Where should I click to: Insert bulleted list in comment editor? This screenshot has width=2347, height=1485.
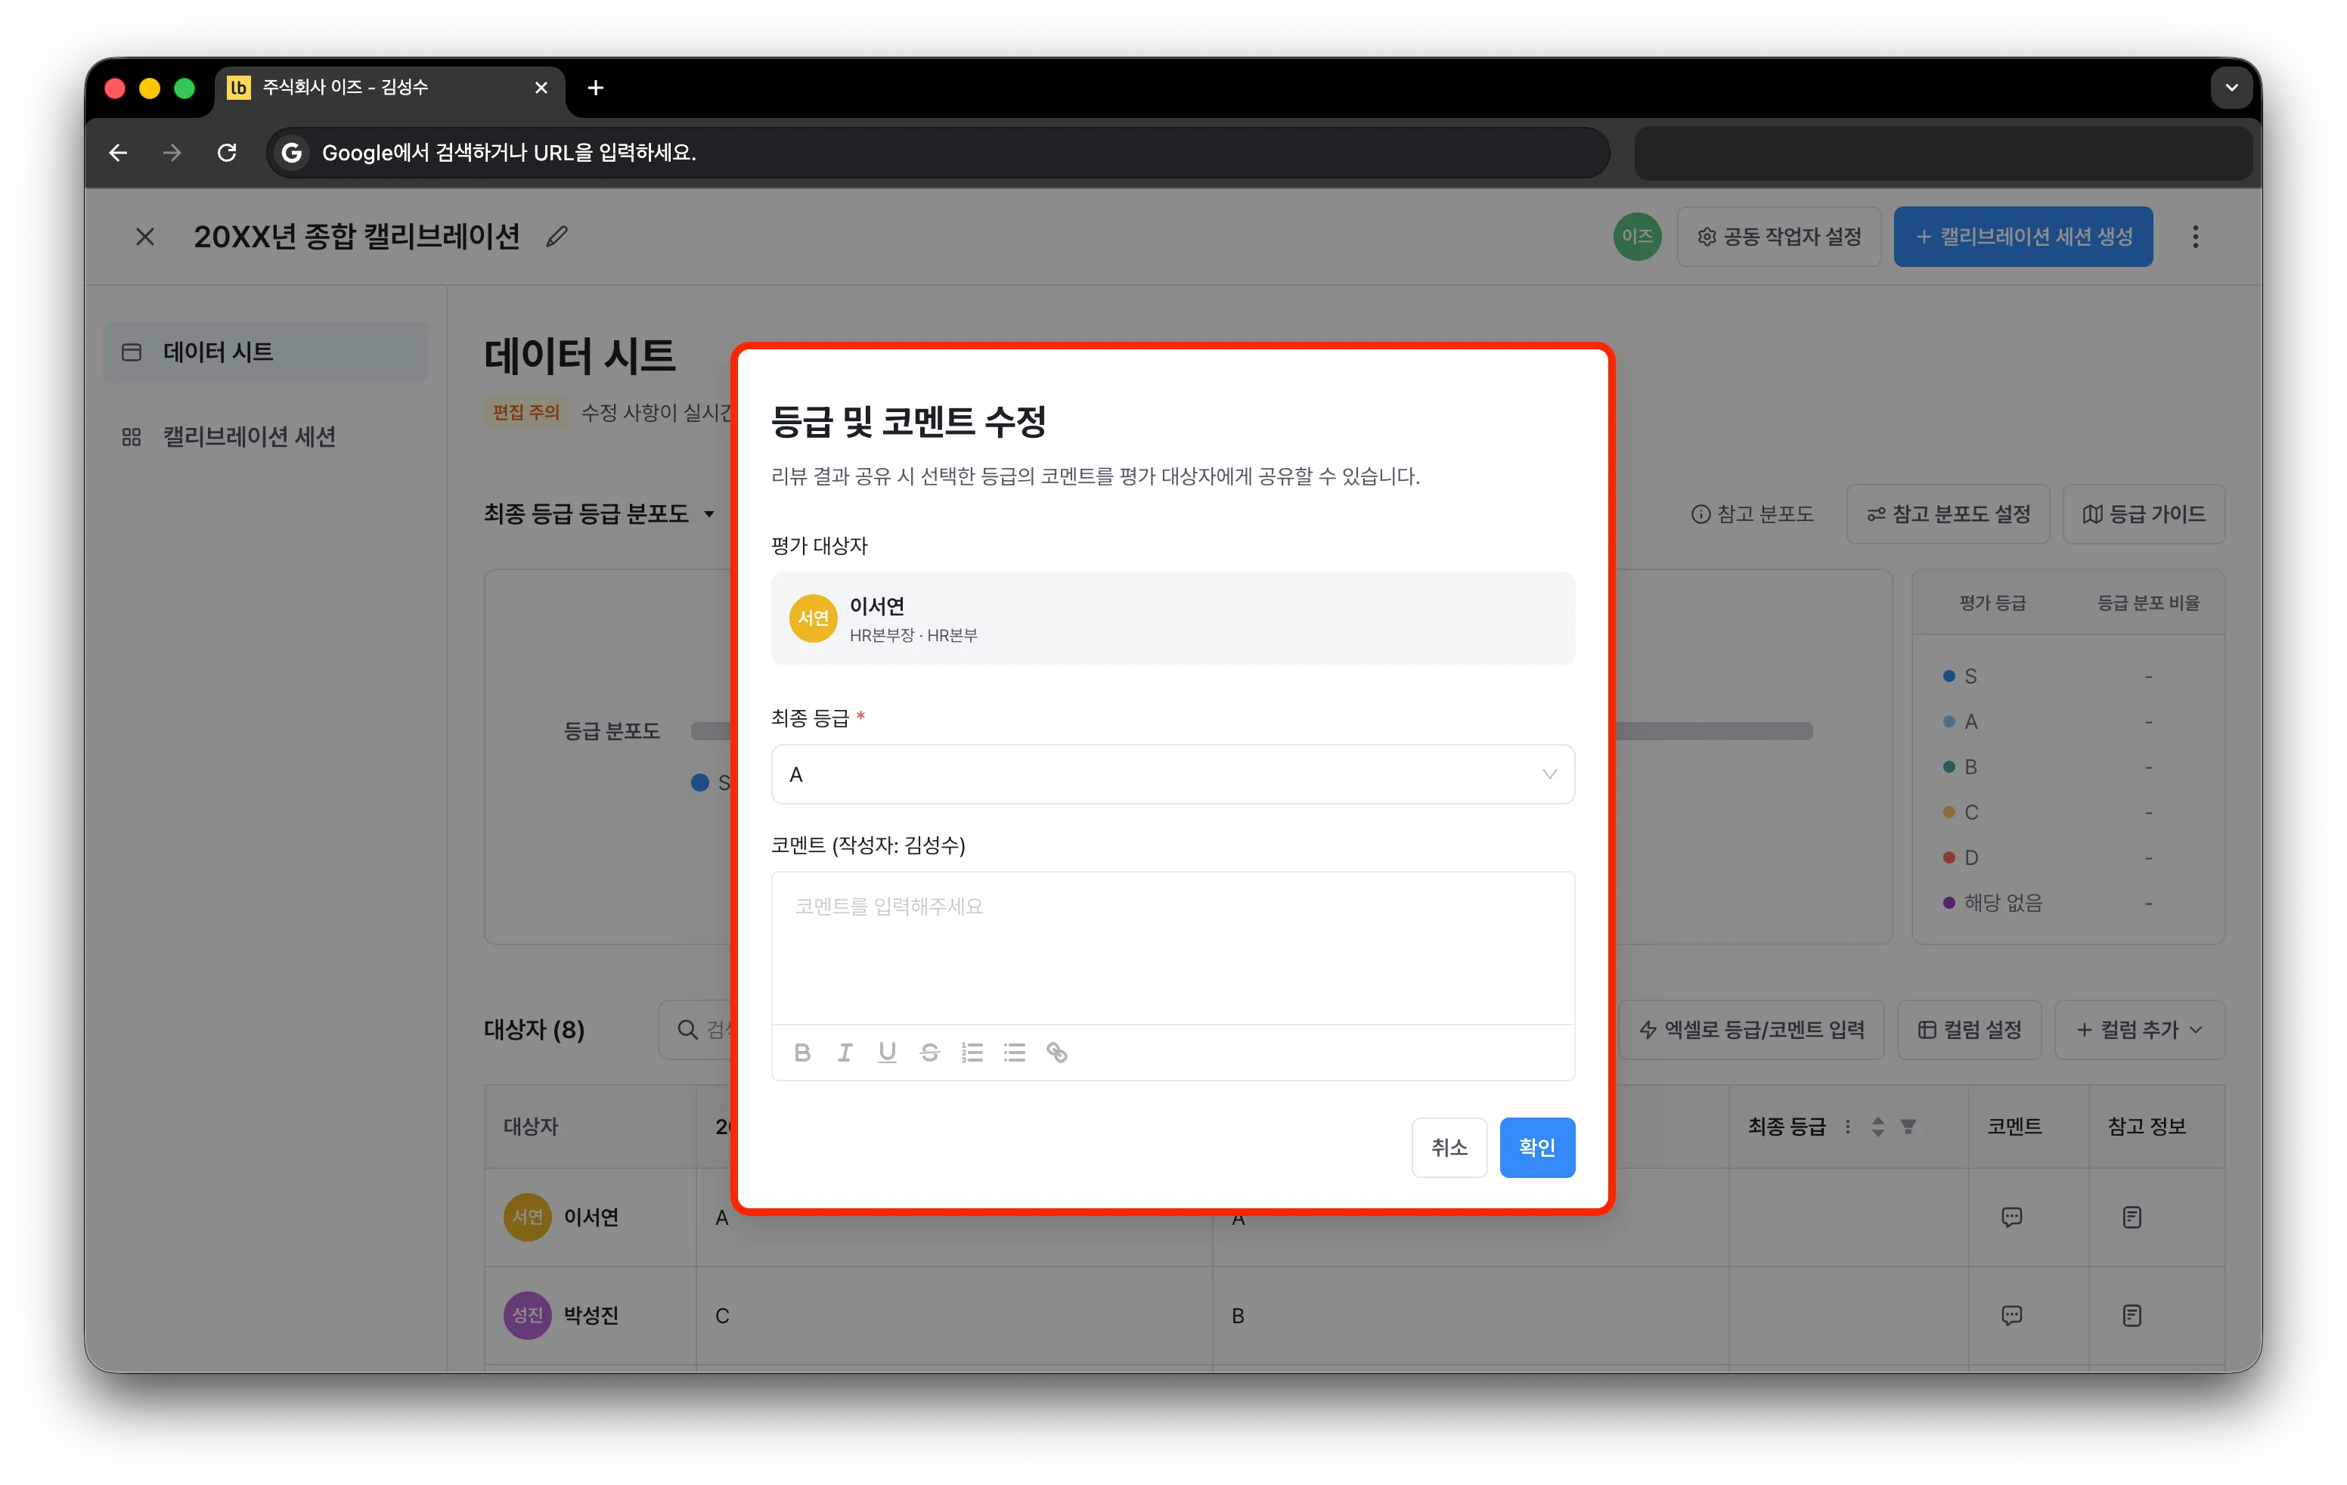click(1015, 1053)
